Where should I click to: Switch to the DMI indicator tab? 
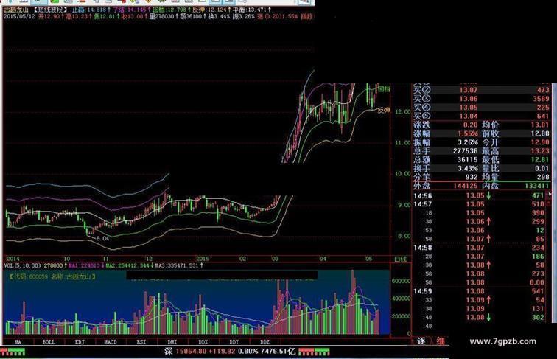(x=172, y=342)
